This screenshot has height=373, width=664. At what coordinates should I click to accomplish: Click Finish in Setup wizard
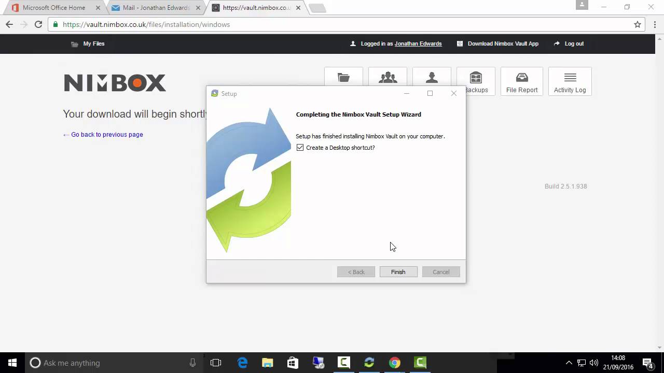tap(398, 272)
